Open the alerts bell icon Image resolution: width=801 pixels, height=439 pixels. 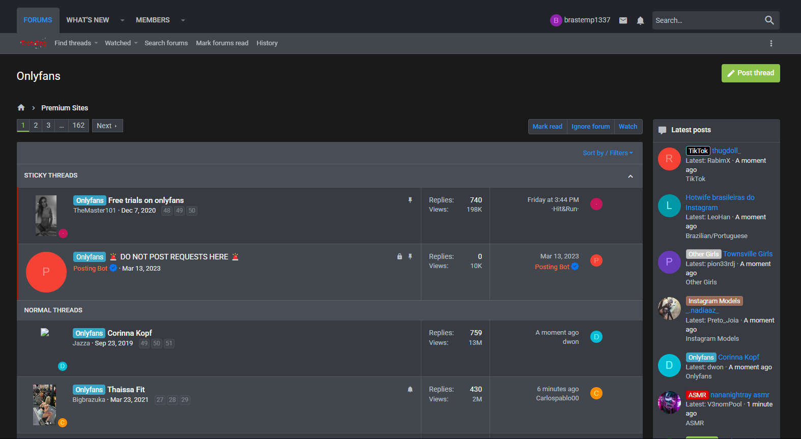click(640, 20)
